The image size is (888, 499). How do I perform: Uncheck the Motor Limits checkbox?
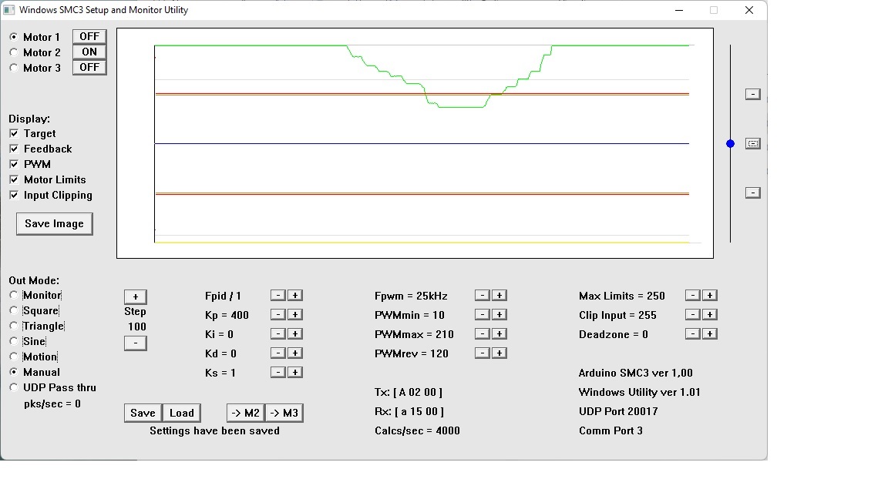(x=14, y=179)
